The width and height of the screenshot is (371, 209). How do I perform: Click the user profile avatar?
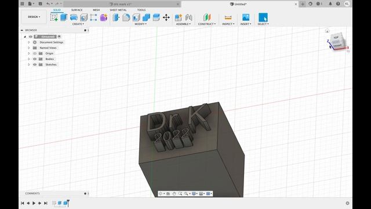pos(347,4)
